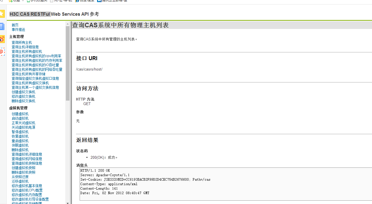This screenshot has width=372, height=204.
Task: Open the 创建虚拟机快照 link
Action: 23,168
